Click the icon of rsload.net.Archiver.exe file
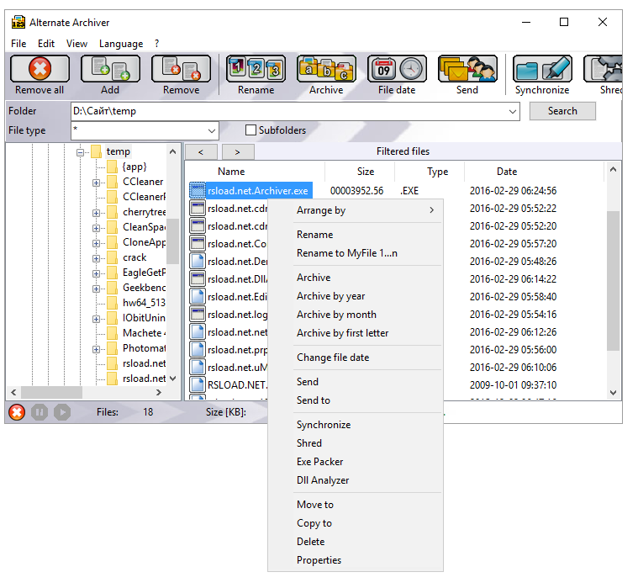This screenshot has width=638, height=588. [x=198, y=191]
